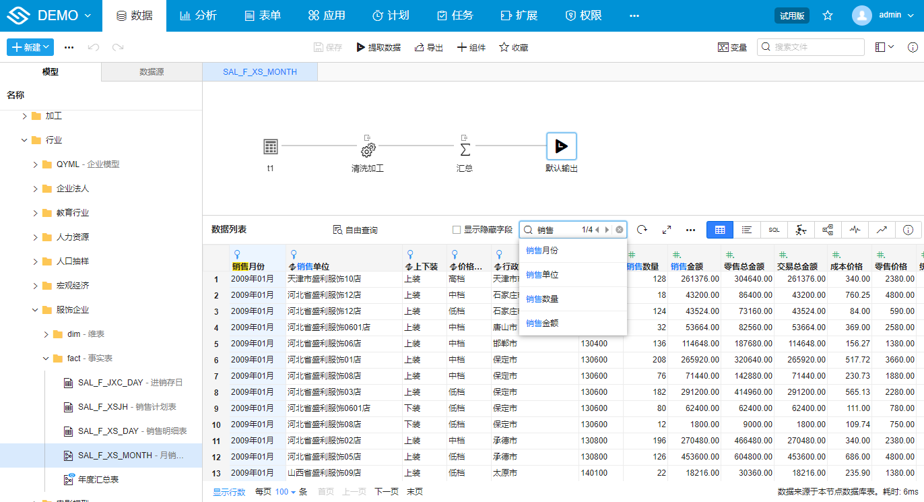Switch to the 数据源 tab
Screen dimensions: 924x502
tap(152, 72)
